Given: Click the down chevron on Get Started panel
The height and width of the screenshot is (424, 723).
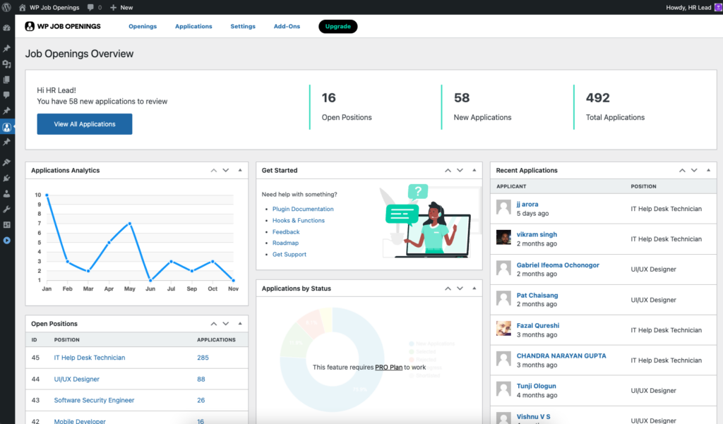Looking at the screenshot, I should click(460, 170).
